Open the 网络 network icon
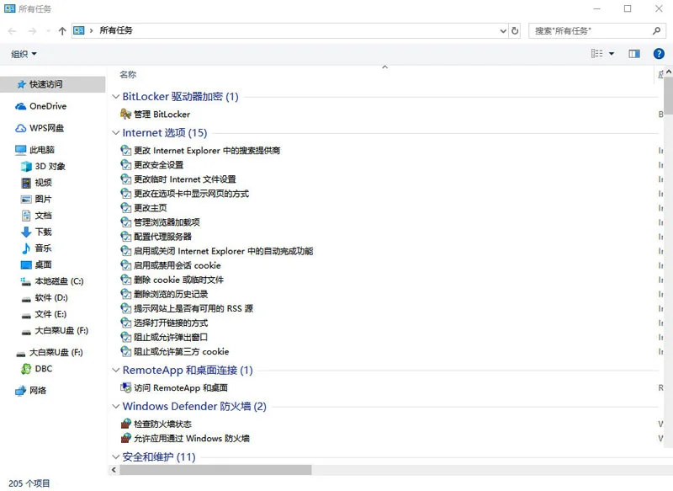Viewport: 673px width, 491px height. (20, 391)
